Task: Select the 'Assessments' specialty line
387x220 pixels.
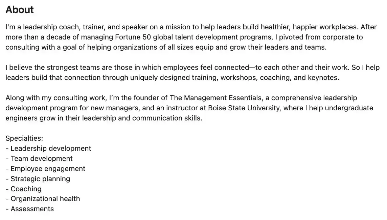Action: point(30,209)
